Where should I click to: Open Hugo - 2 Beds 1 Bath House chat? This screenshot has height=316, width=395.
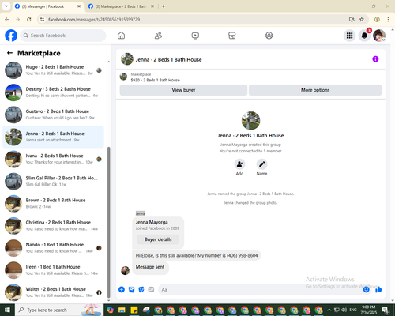54,70
